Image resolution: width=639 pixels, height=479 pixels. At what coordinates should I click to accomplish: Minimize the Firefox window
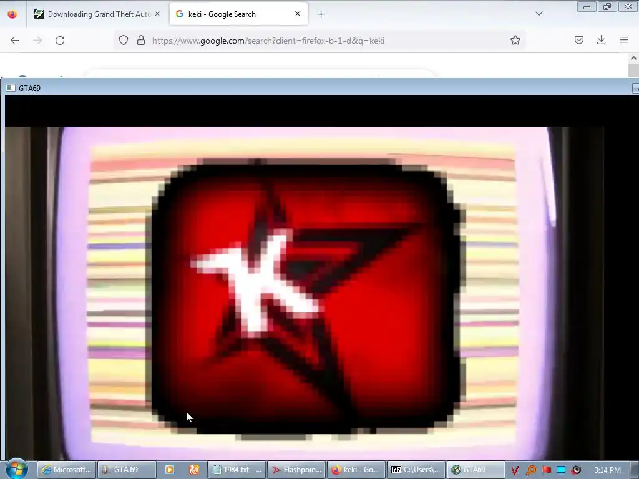(587, 6)
